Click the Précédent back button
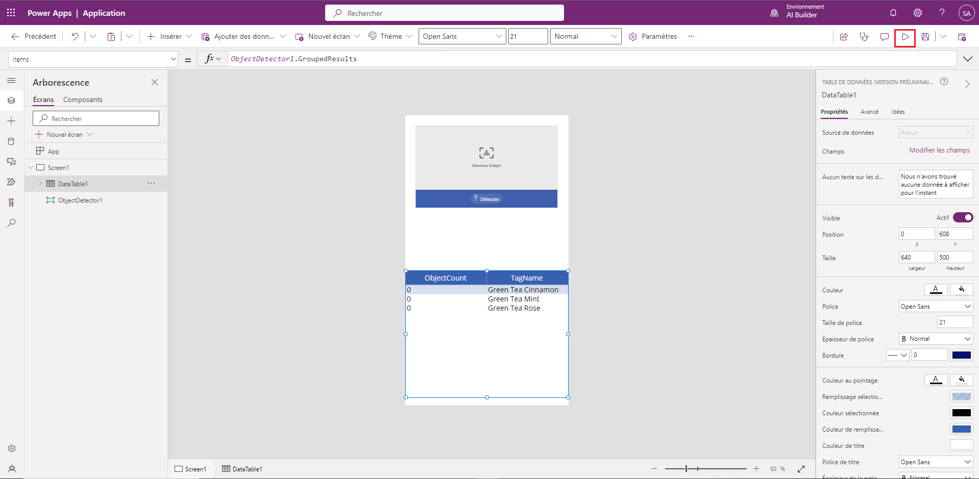 pos(34,36)
